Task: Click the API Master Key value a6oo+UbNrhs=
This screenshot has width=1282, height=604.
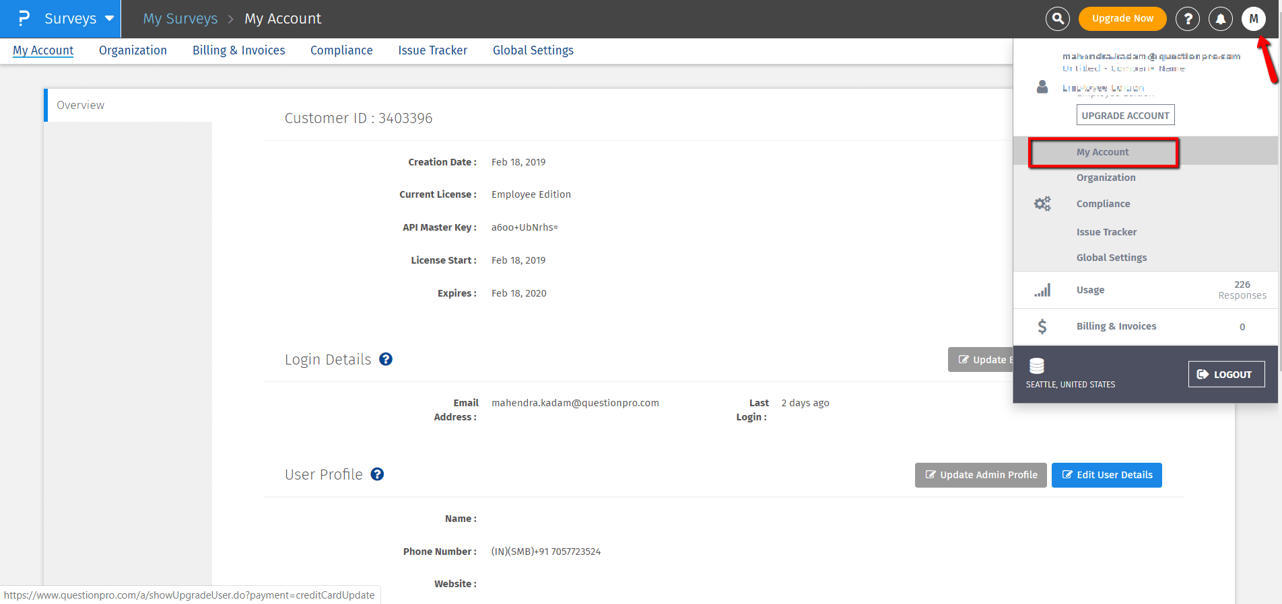Action: click(525, 227)
